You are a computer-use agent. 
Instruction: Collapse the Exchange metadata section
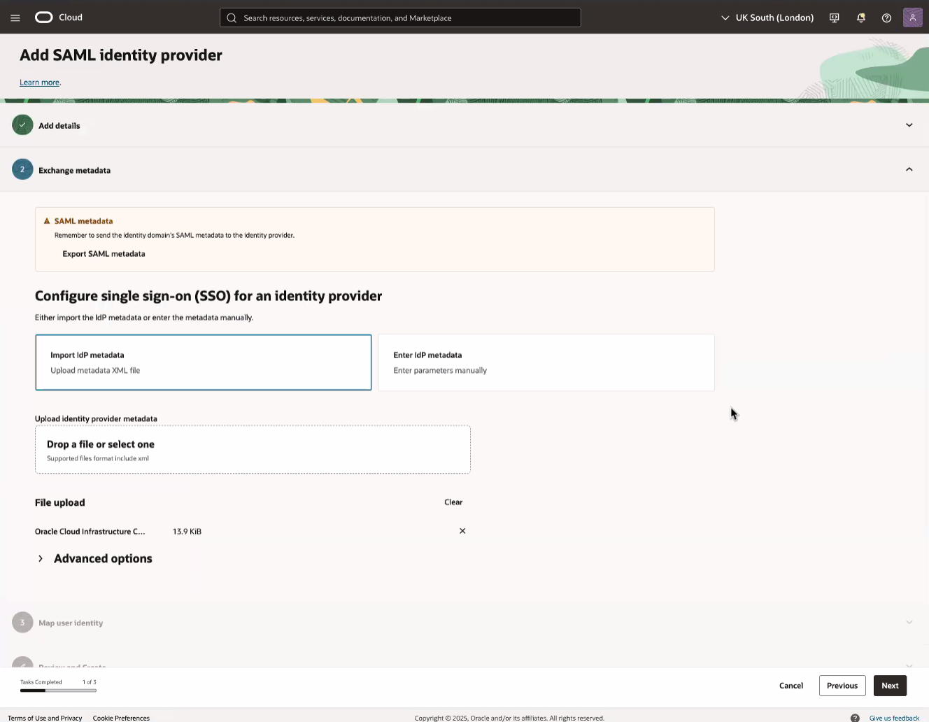pyautogui.click(x=909, y=169)
